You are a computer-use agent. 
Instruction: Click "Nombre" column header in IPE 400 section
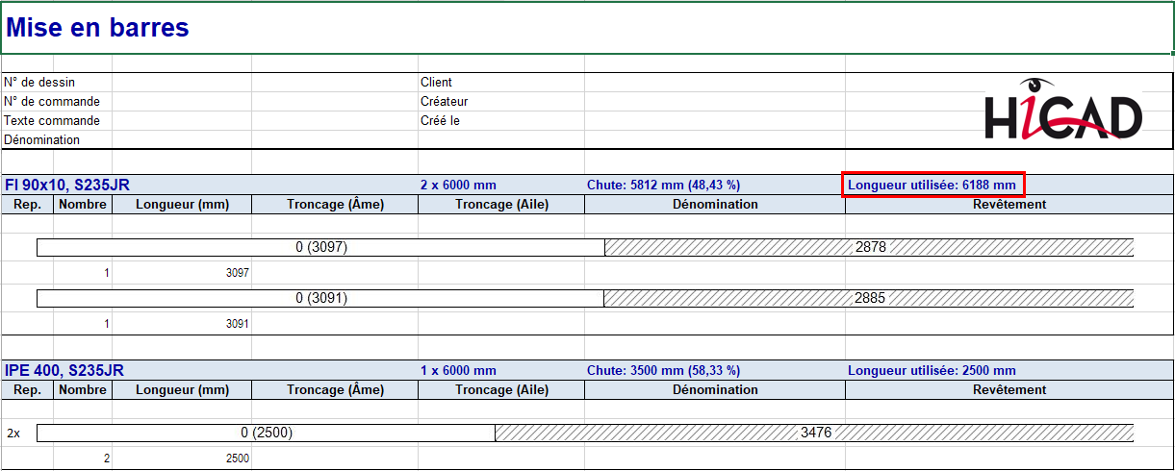tap(83, 389)
